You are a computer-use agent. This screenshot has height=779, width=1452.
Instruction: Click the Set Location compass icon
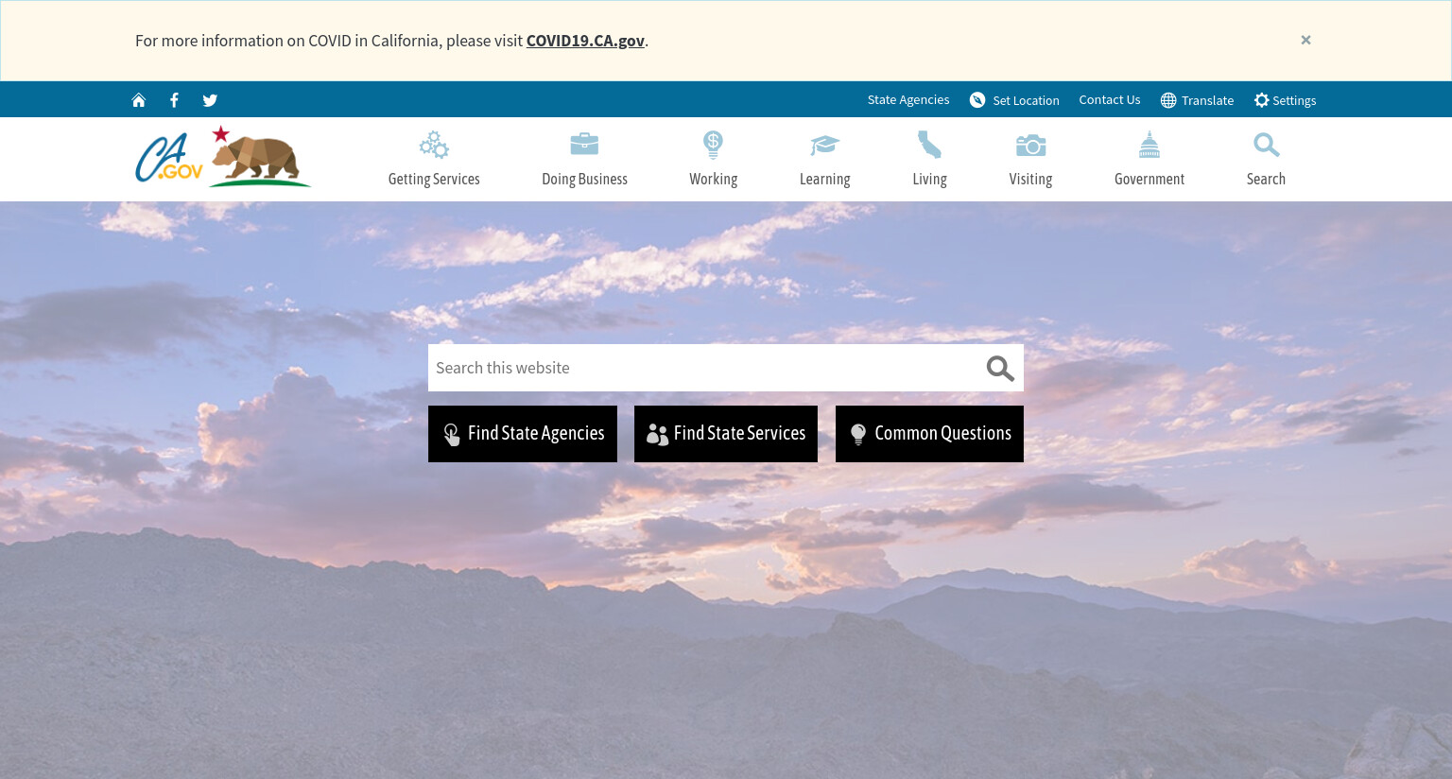(977, 100)
